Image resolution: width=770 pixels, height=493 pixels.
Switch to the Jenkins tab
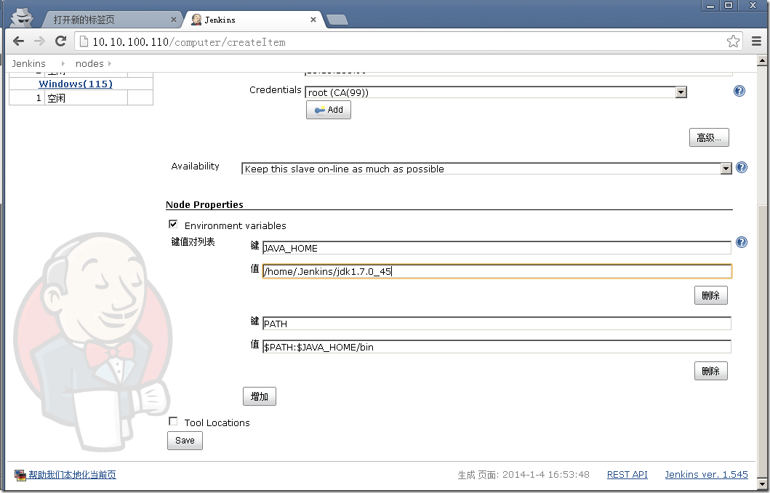(x=253, y=20)
